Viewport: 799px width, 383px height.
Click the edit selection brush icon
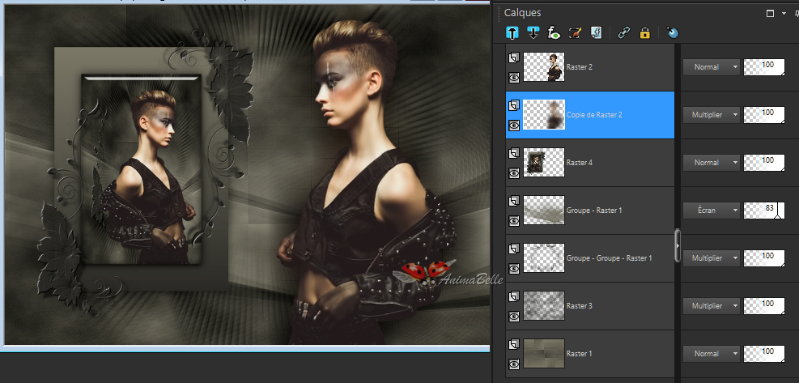[x=576, y=32]
